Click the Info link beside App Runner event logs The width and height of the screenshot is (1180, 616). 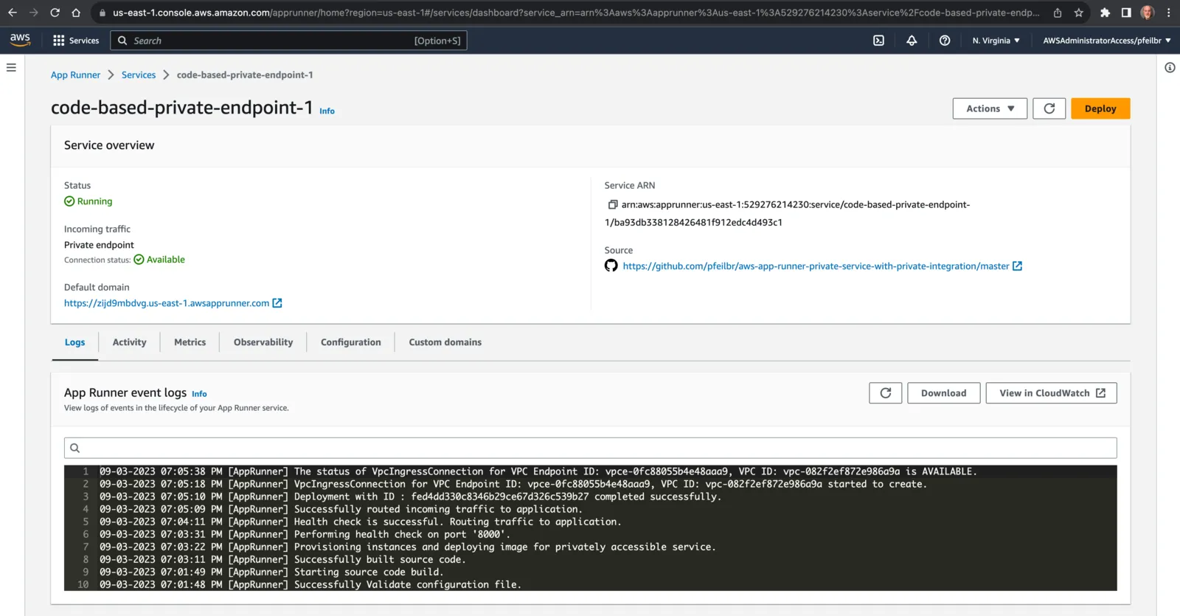coord(199,394)
